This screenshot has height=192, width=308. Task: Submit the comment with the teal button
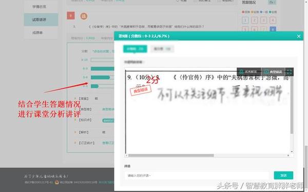coord(283,175)
